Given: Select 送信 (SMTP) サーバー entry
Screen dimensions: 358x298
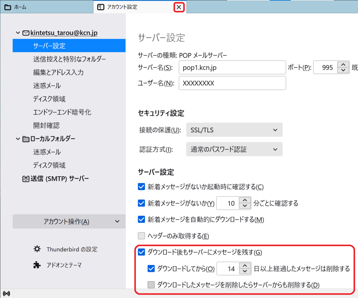Looking at the screenshot, I should click(x=69, y=179).
